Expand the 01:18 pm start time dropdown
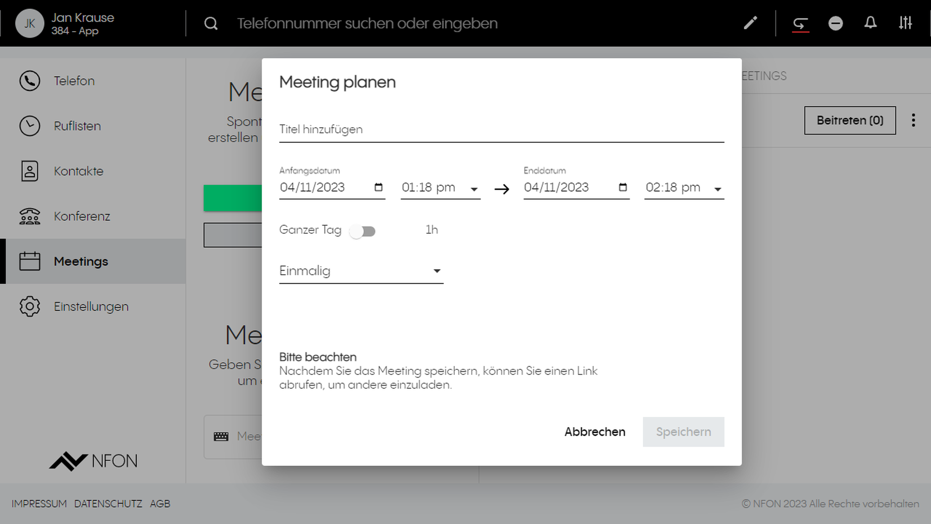The height and width of the screenshot is (524, 931). coord(474,189)
